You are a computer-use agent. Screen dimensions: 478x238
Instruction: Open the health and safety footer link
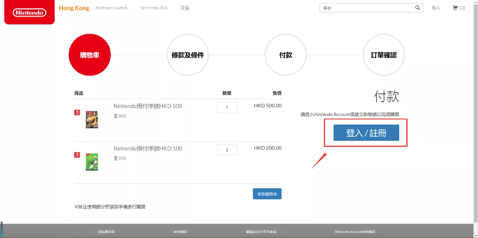(x=261, y=232)
